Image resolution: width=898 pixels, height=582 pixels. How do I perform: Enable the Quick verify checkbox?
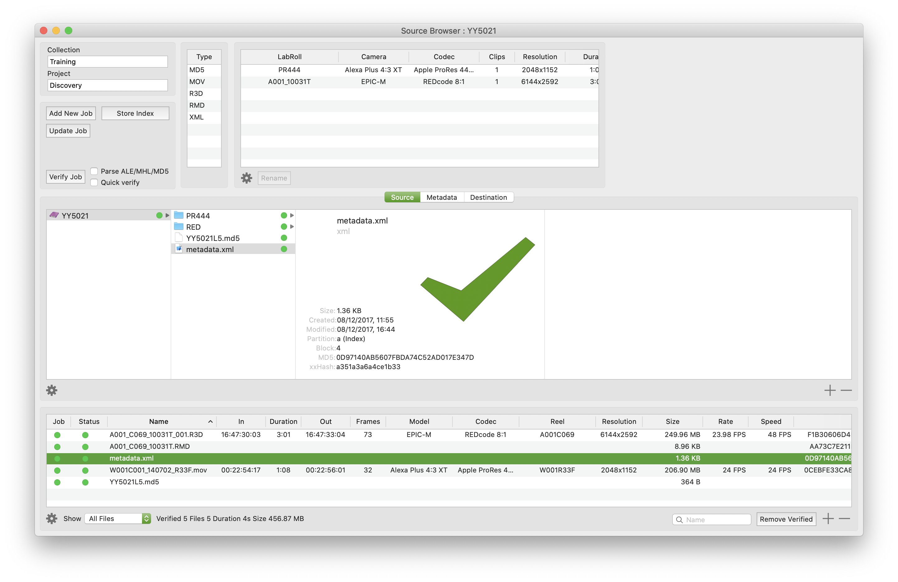94,182
